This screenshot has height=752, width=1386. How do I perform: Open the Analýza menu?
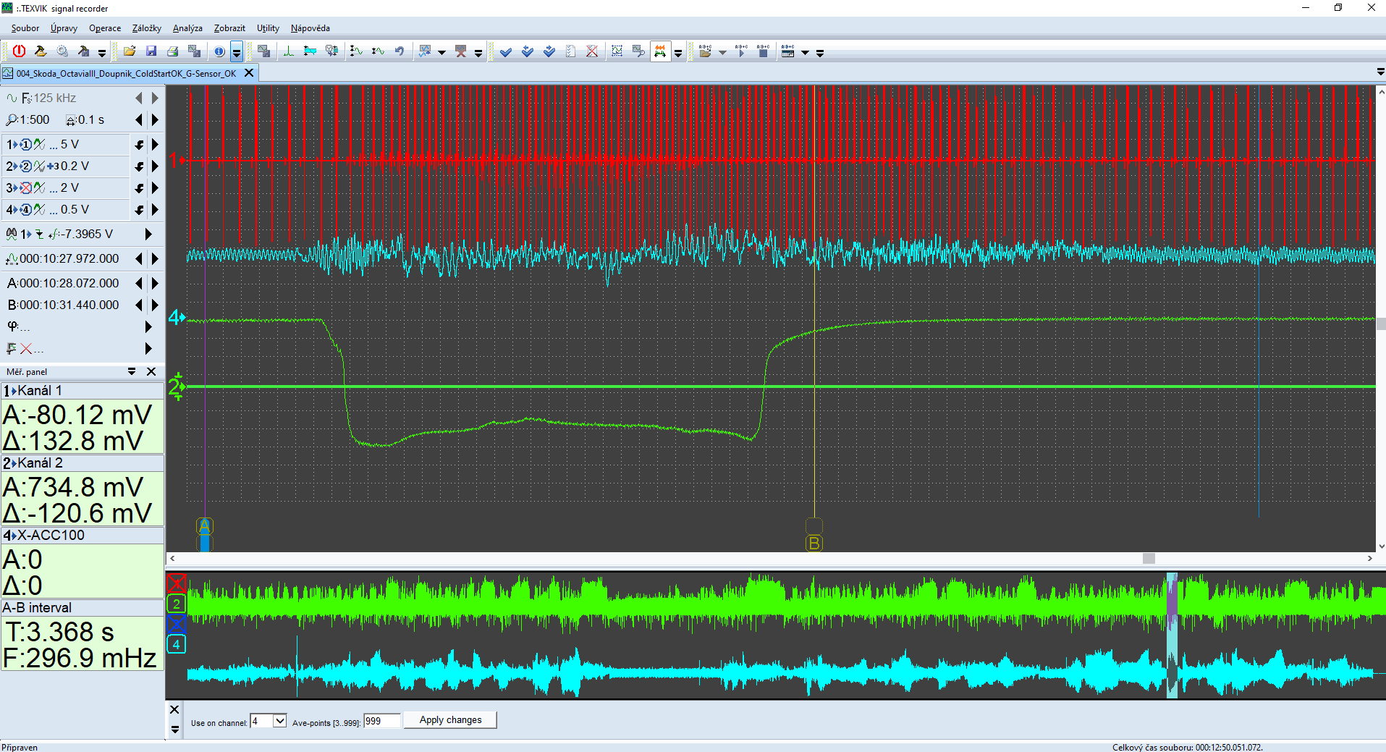tap(187, 28)
